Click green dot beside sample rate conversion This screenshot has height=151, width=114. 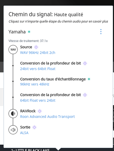coord(89,79)
